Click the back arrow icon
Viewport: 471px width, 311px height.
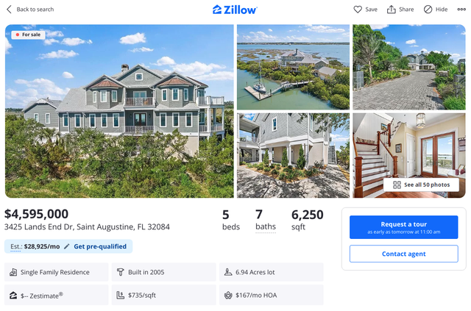click(x=9, y=10)
